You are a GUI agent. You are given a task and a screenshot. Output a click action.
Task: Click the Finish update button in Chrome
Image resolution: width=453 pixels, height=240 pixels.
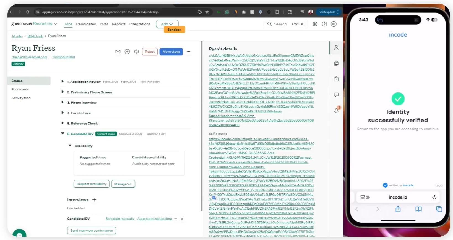328,12
